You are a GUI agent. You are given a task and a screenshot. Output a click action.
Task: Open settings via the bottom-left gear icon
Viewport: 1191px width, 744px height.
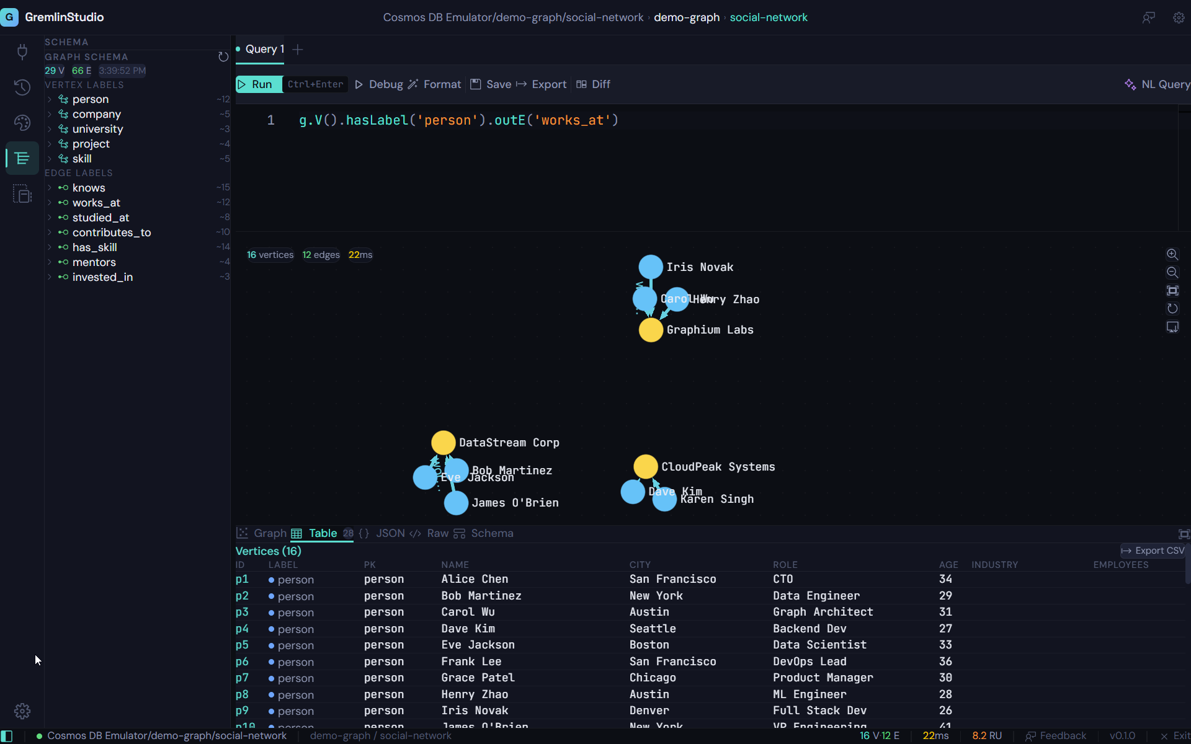pyautogui.click(x=22, y=711)
